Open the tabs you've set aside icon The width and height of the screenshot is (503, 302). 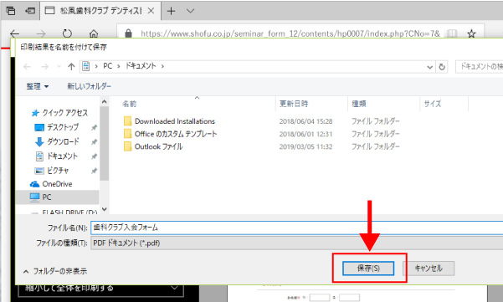[11, 11]
